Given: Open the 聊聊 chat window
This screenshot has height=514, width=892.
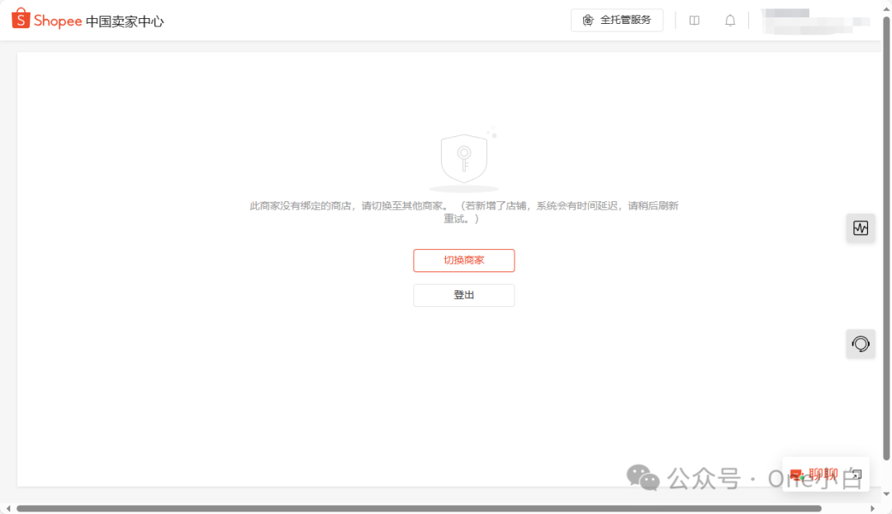Looking at the screenshot, I should (x=822, y=474).
